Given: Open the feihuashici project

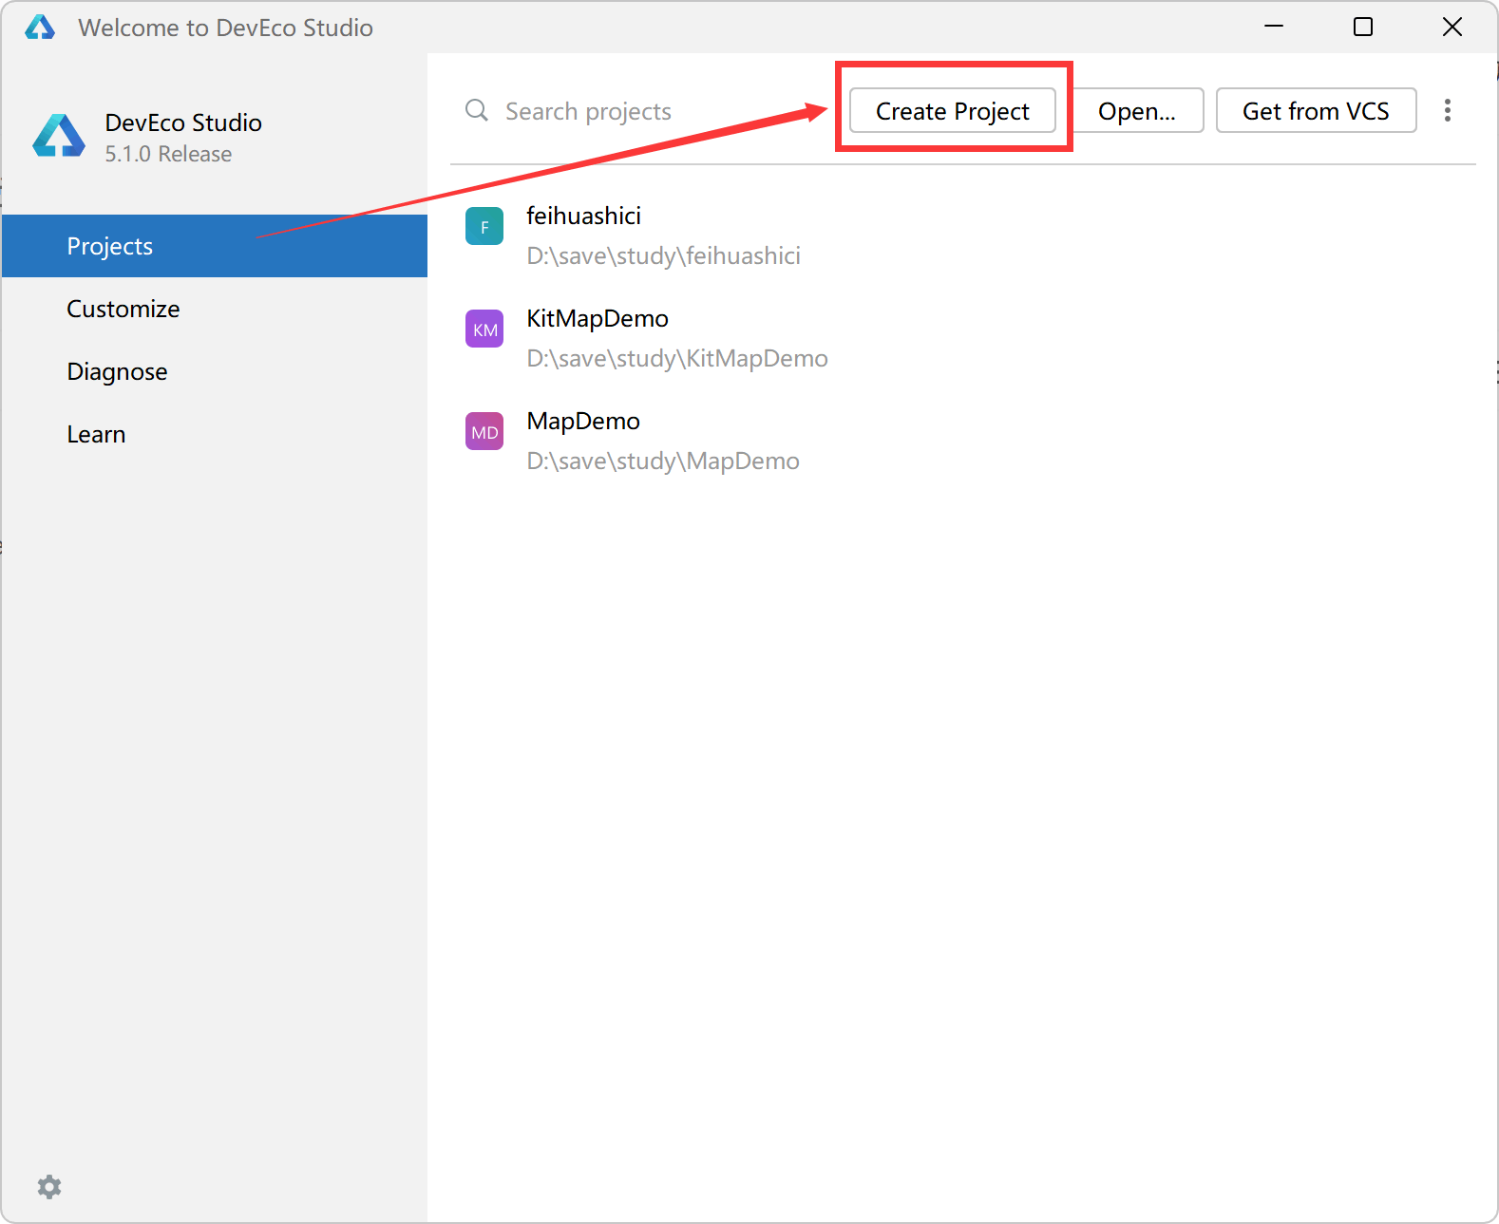Looking at the screenshot, I should (961, 235).
